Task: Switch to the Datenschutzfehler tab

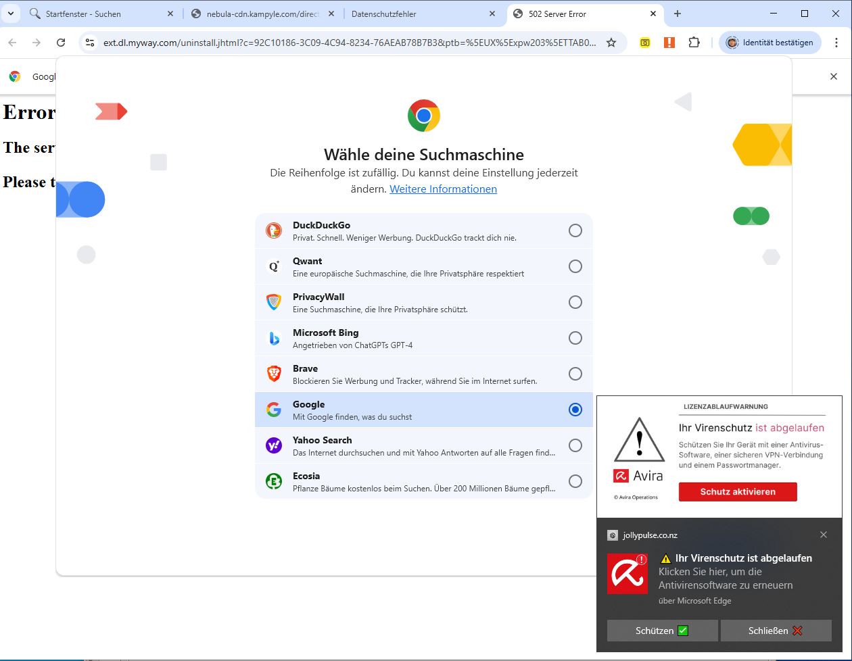Action: 424,14
